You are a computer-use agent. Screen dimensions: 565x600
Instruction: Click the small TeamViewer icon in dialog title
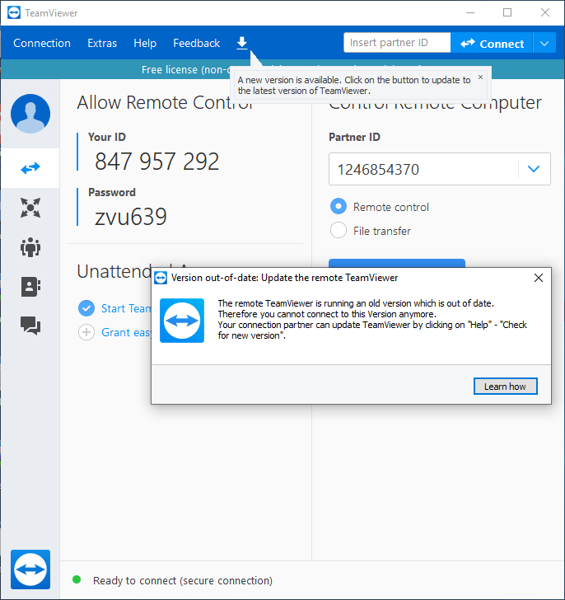coord(161,279)
